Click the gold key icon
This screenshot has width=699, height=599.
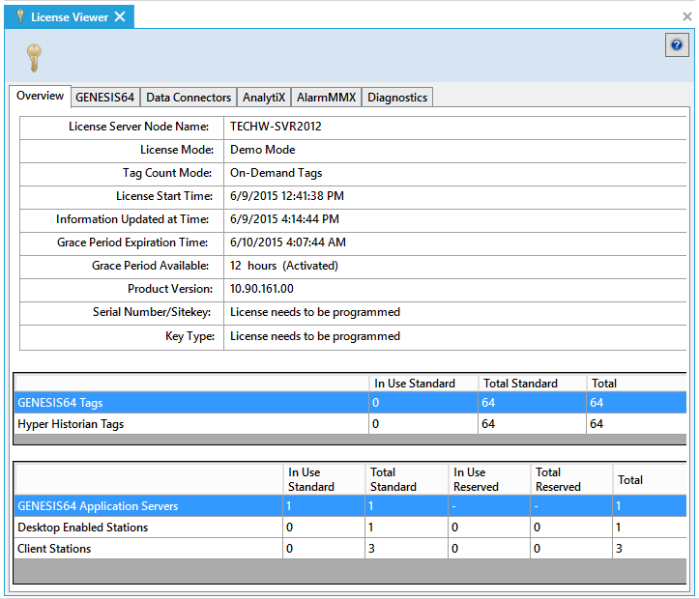tap(33, 58)
